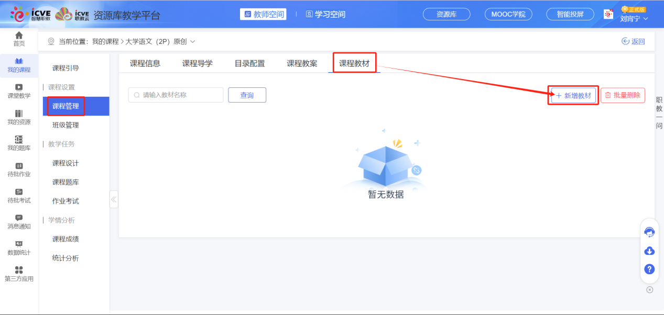Click the 批量删除 batch delete button
This screenshot has height=315, width=664.
pos(623,95)
